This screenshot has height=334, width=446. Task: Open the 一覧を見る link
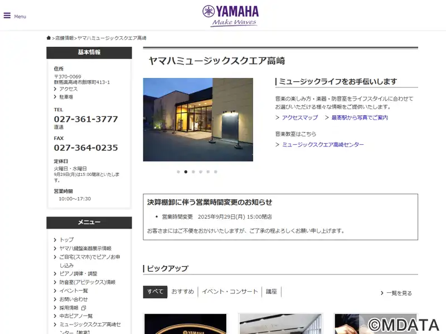click(x=399, y=293)
